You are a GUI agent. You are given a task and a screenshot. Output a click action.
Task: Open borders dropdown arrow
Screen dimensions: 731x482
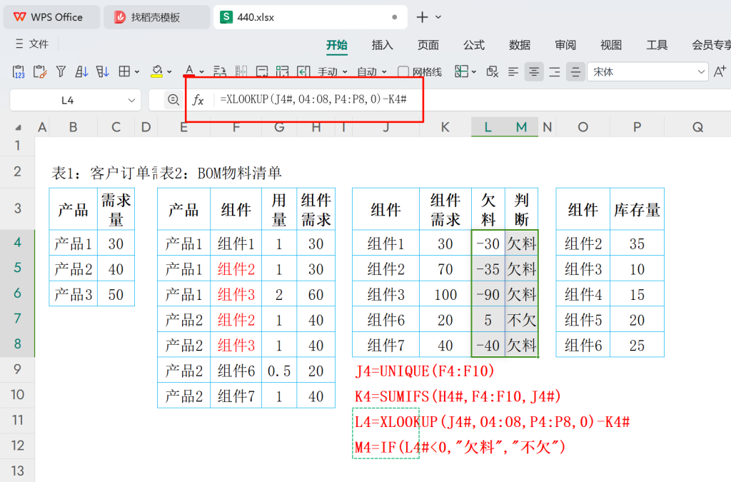pyautogui.click(x=137, y=72)
